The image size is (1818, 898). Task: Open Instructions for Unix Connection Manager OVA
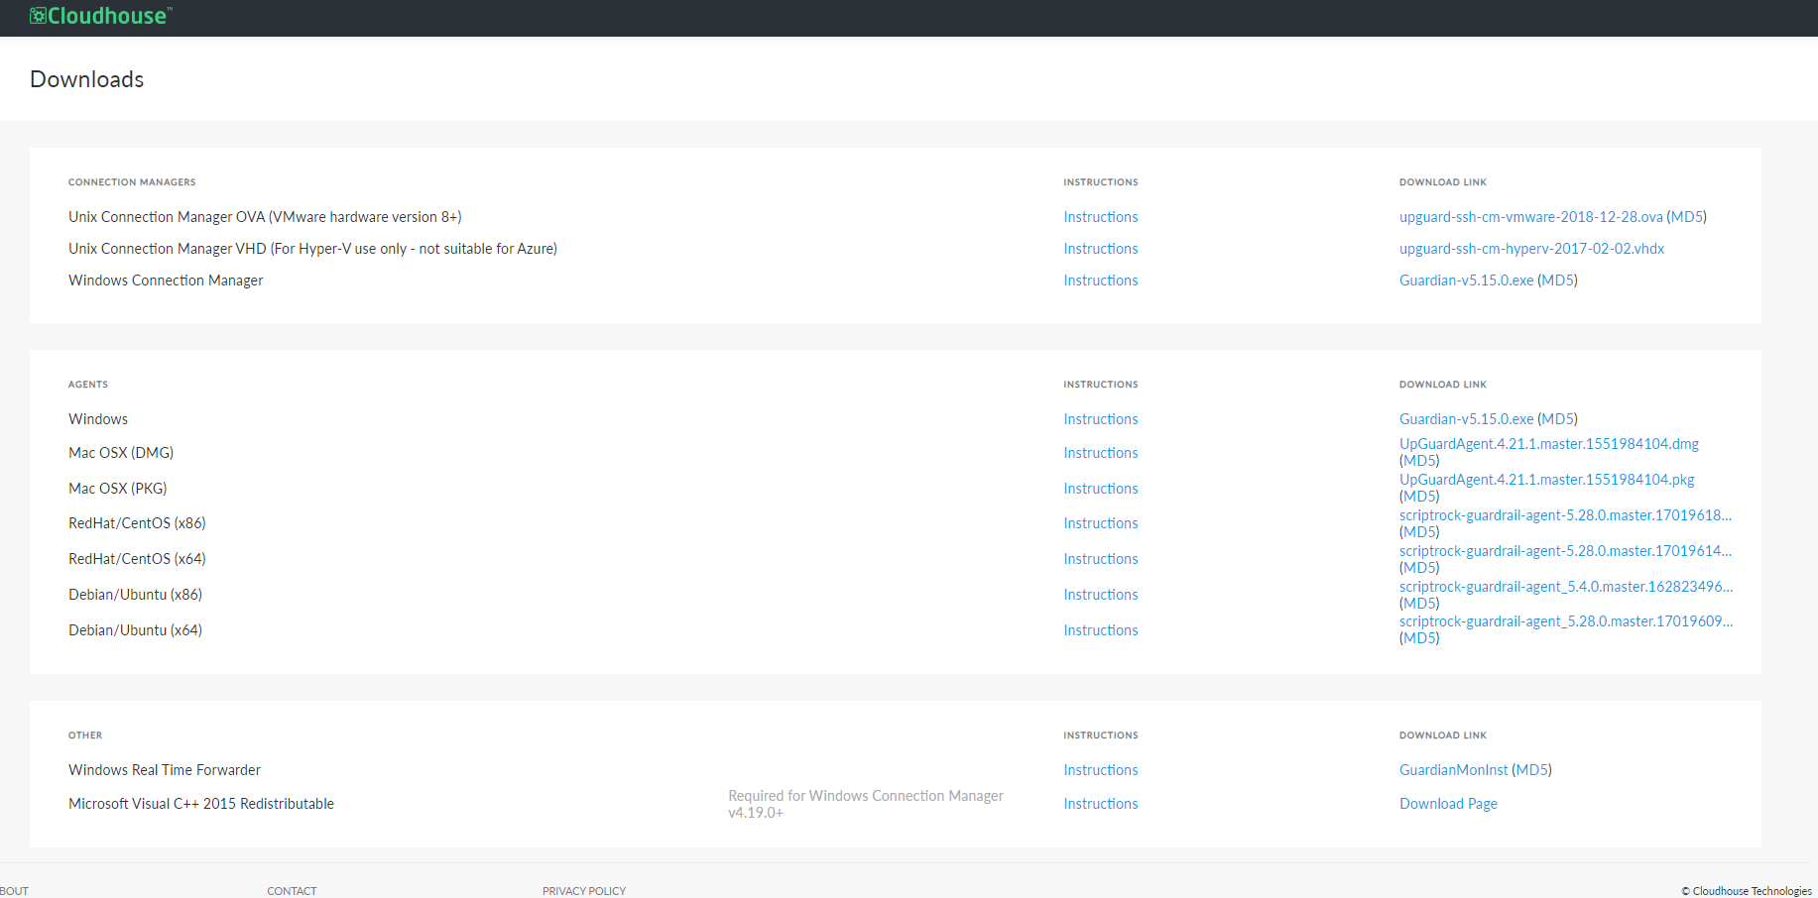[1100, 217]
